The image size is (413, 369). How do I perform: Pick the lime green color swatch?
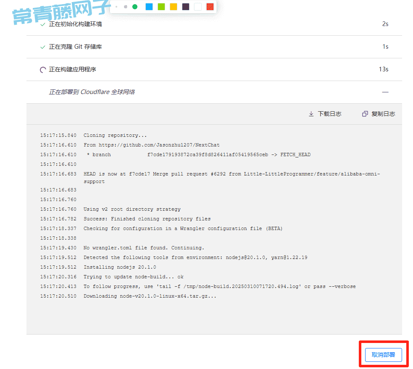tap(161, 7)
